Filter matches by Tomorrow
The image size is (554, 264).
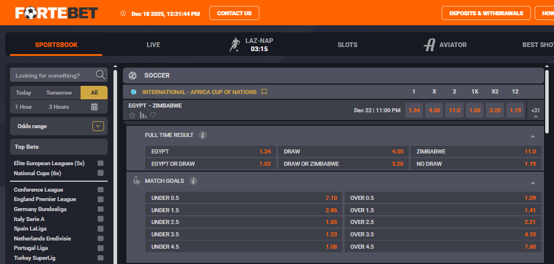(59, 92)
